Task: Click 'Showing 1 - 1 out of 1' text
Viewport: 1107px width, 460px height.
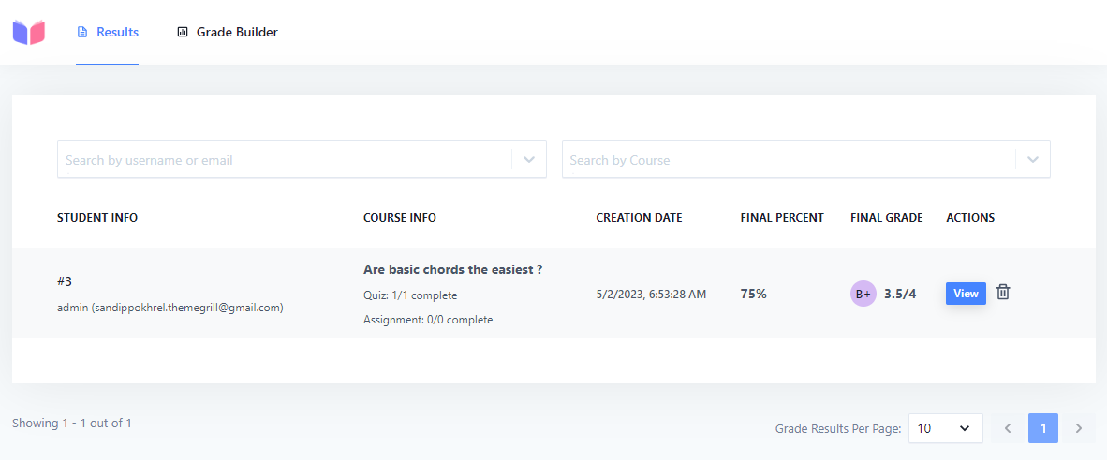Action: click(x=72, y=424)
